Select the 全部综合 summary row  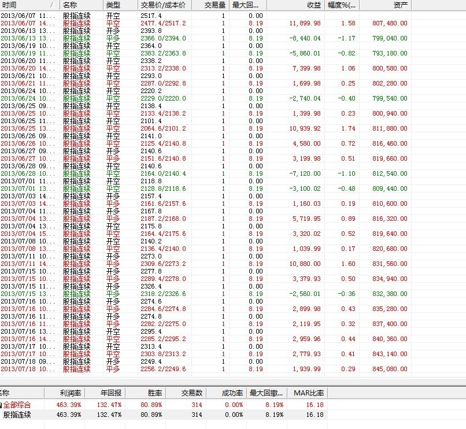pos(164,405)
